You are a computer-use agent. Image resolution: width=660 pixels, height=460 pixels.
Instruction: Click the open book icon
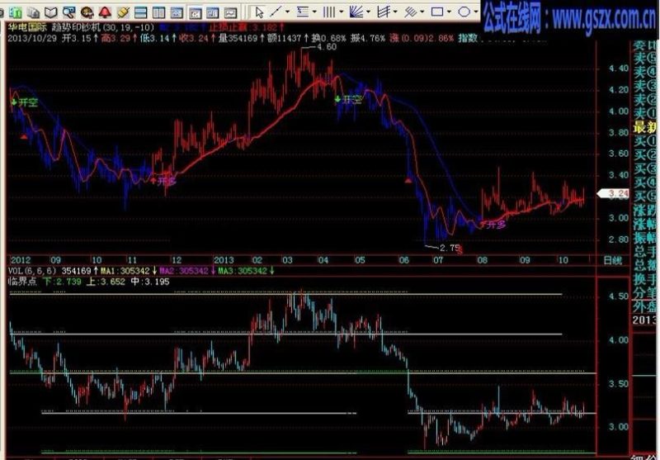(x=51, y=12)
